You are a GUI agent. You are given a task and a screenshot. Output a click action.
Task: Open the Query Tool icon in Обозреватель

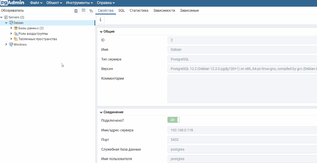pyautogui.click(x=76, y=11)
